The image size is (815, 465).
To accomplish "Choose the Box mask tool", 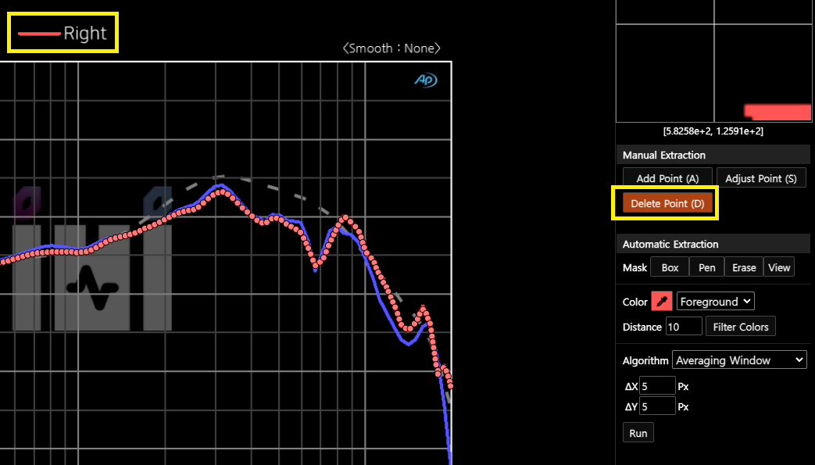I will [670, 267].
